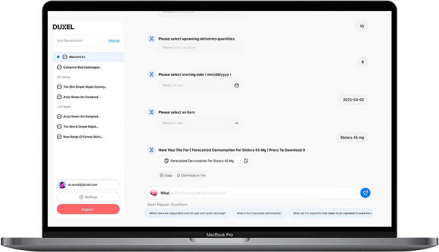Click Copy below the file message
439x252 pixels.
[x=166, y=175]
